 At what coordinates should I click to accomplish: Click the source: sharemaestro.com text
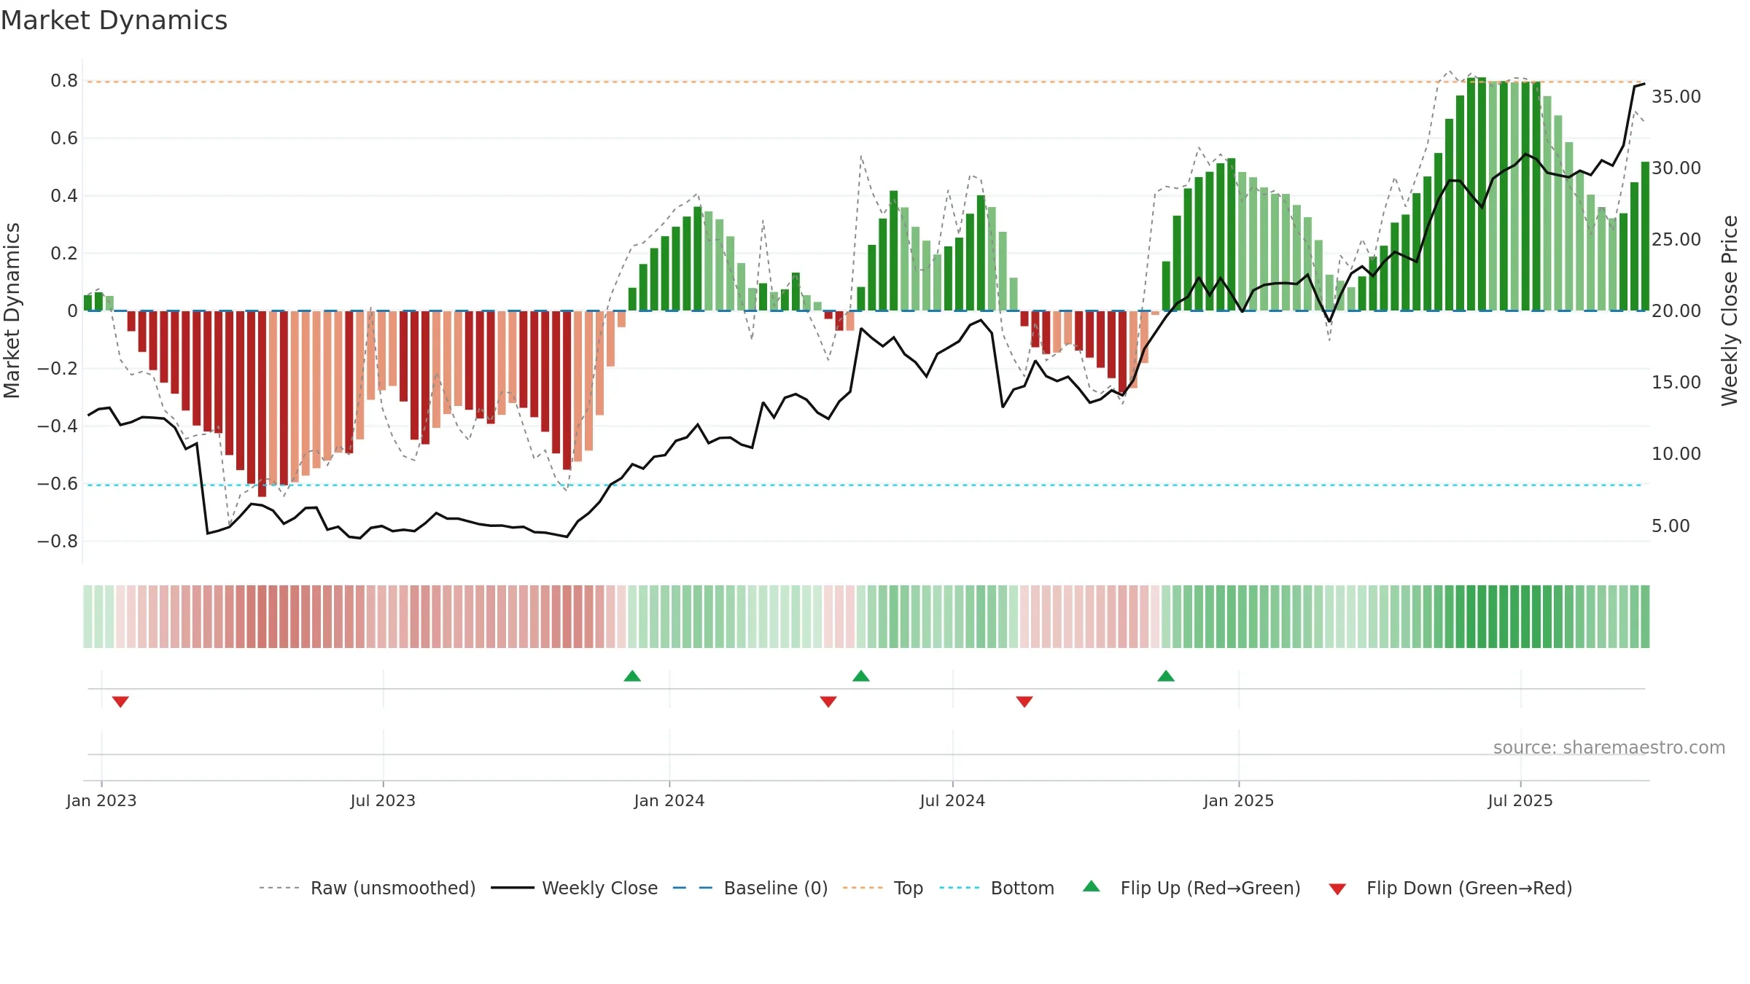pyautogui.click(x=1609, y=747)
